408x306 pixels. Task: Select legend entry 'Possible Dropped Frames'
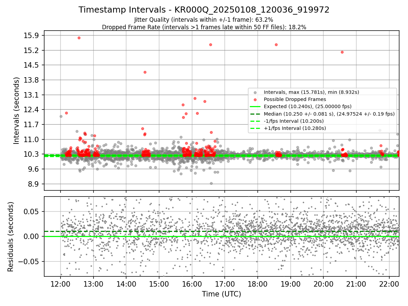coord(295,99)
